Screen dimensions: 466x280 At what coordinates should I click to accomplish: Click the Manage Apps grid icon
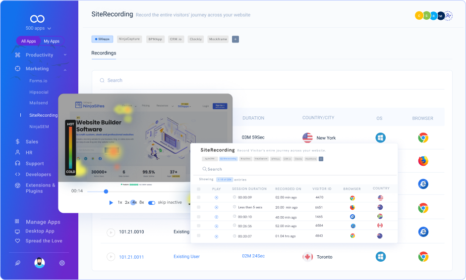pyautogui.click(x=17, y=222)
